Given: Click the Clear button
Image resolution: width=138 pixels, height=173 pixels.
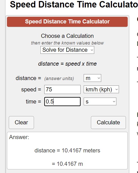Looking at the screenshot, I should pyautogui.click(x=21, y=123).
